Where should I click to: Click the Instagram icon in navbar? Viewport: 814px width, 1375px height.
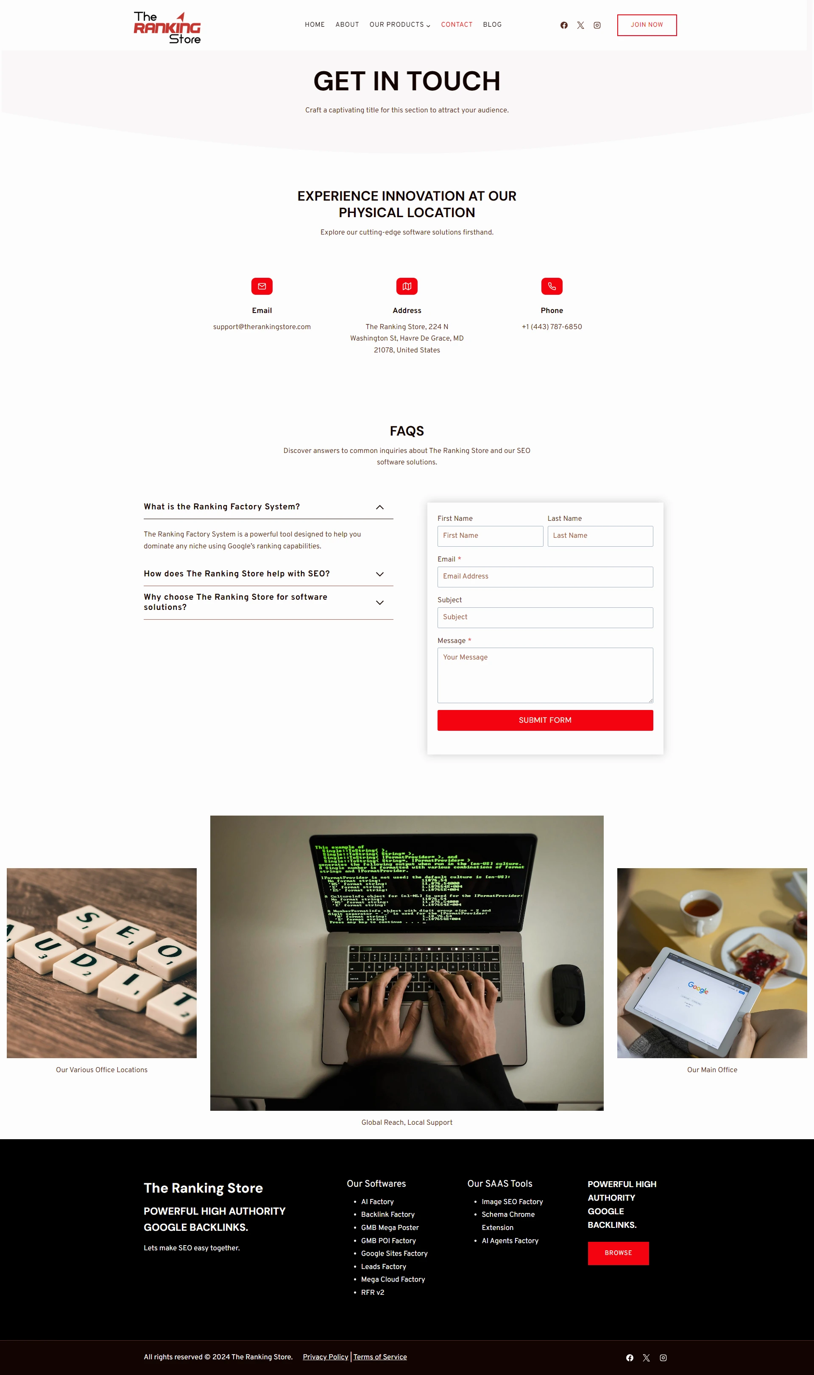[598, 25]
